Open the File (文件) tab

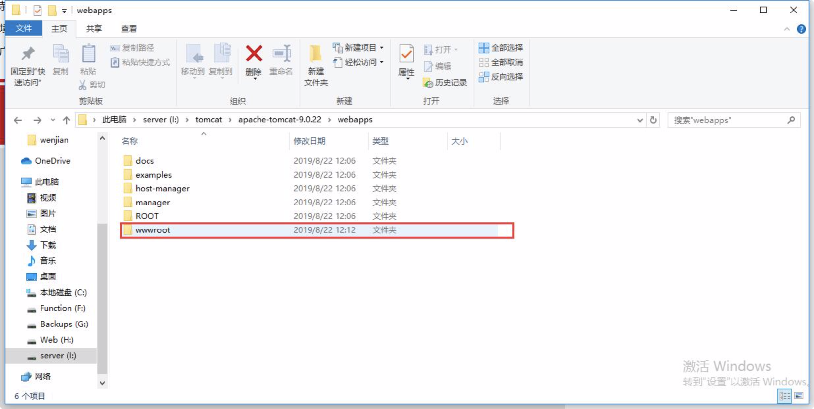[24, 28]
